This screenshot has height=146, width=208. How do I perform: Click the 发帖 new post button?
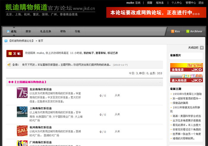(x=15, y=54)
